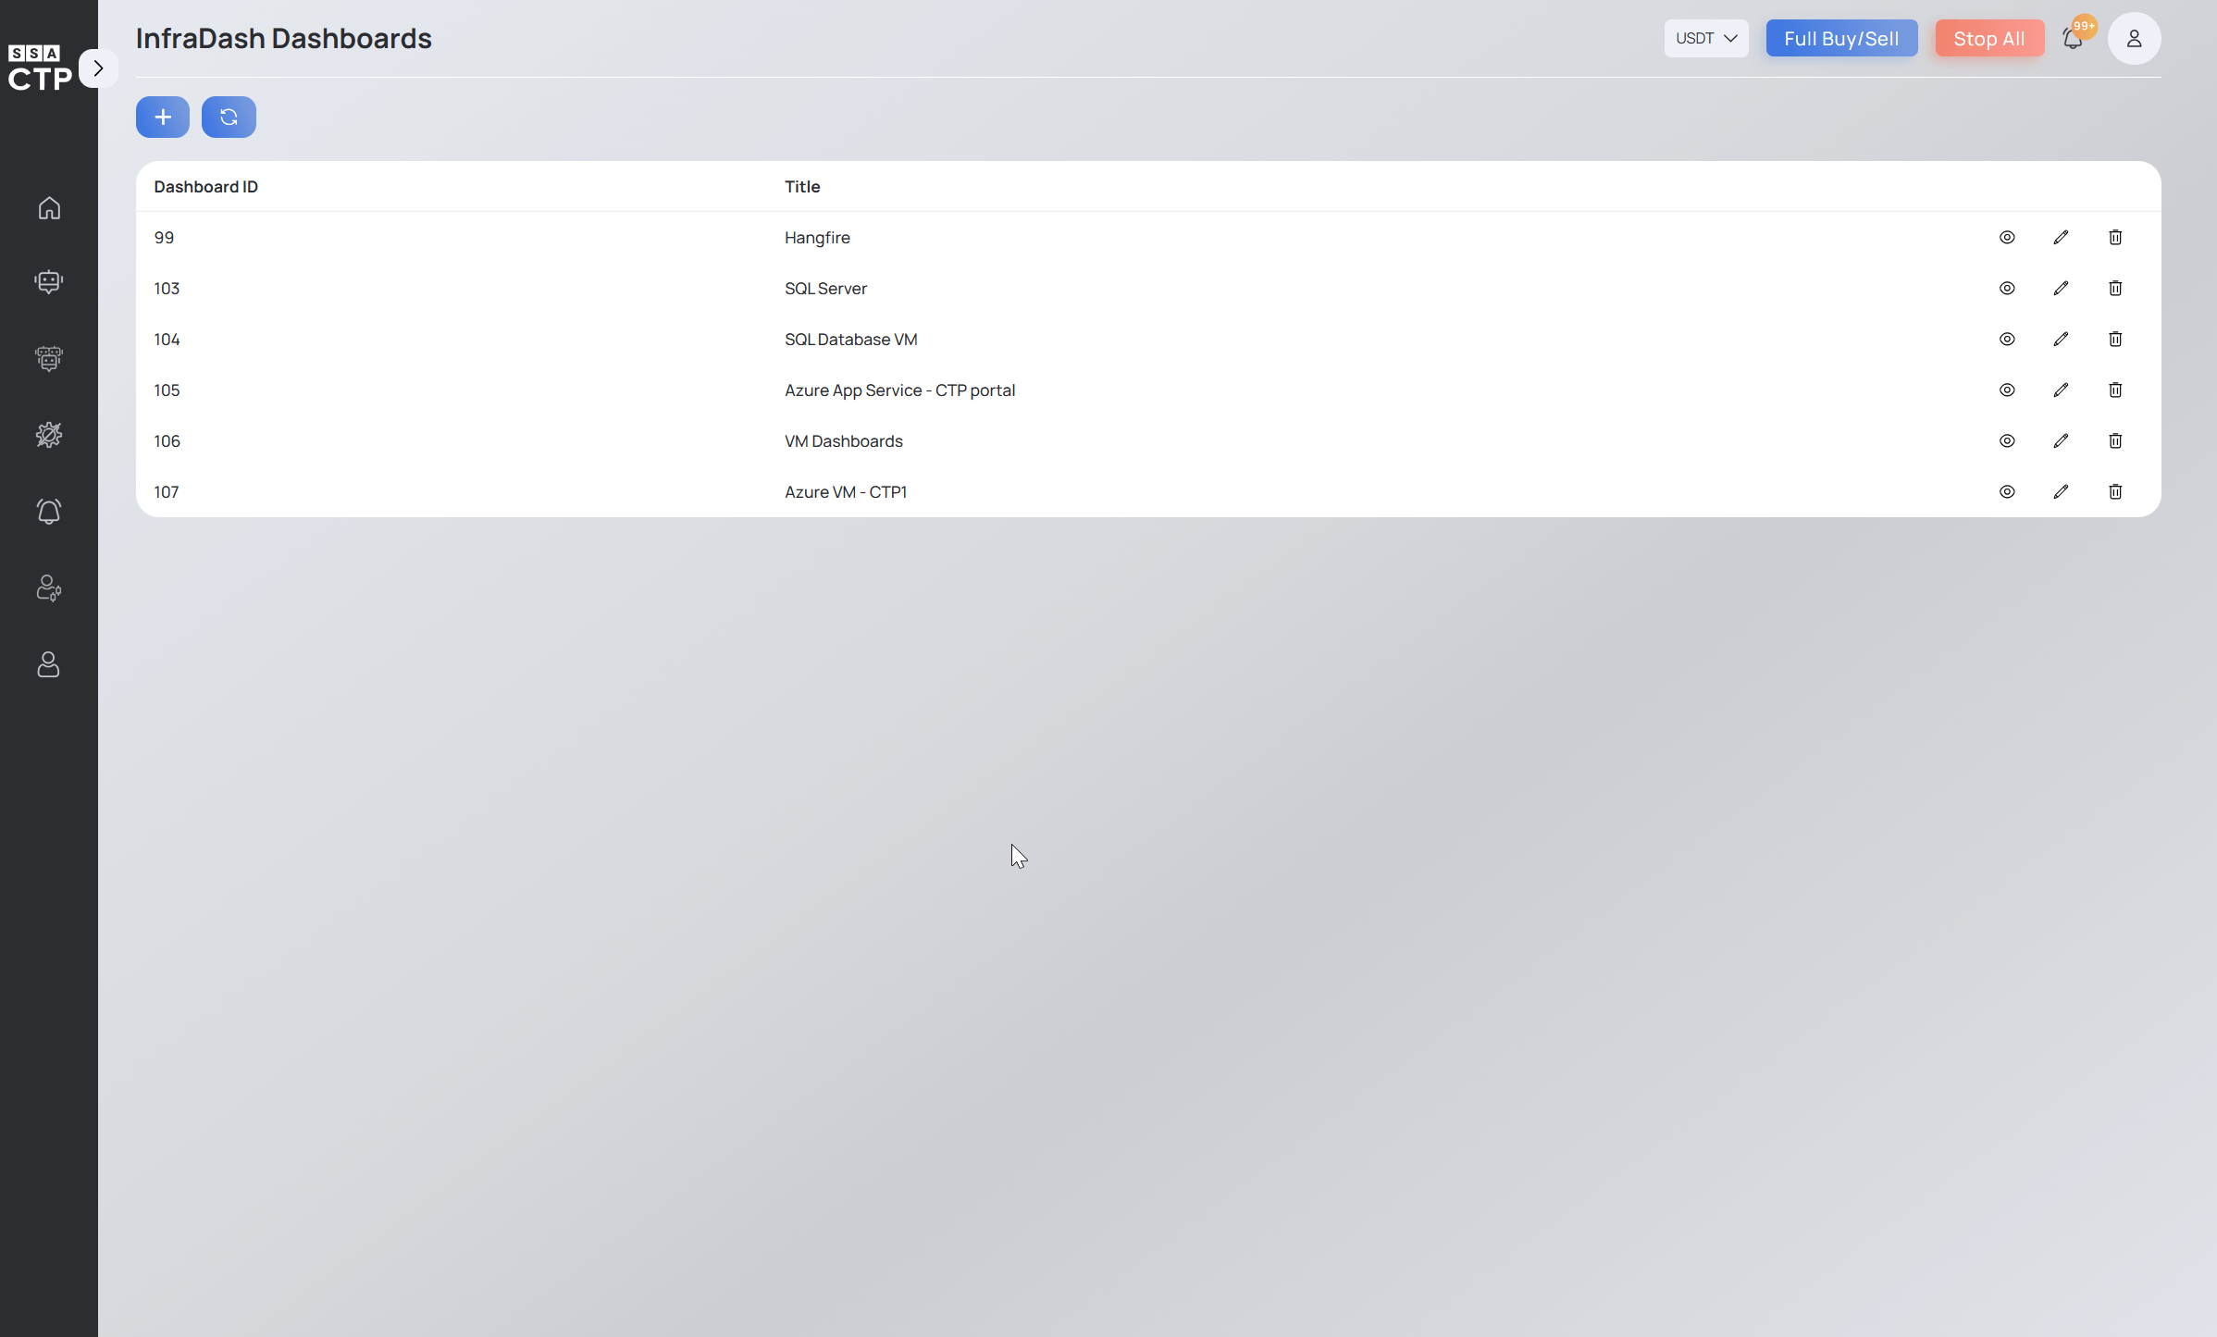Click the Full Buy/Sell button
The height and width of the screenshot is (1337, 2217).
[1841, 38]
